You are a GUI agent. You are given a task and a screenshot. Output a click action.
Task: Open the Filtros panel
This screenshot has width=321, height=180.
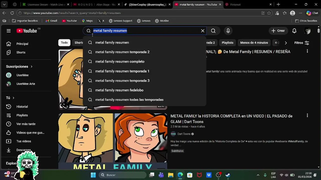click(x=302, y=43)
